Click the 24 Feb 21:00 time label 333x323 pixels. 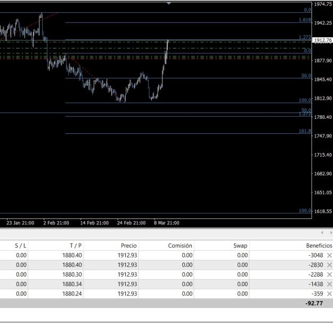(131, 223)
